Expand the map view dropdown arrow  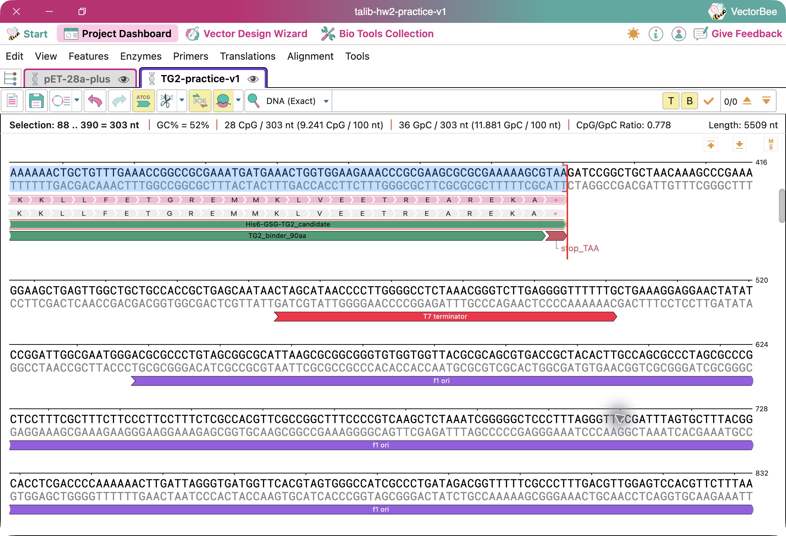pos(77,100)
